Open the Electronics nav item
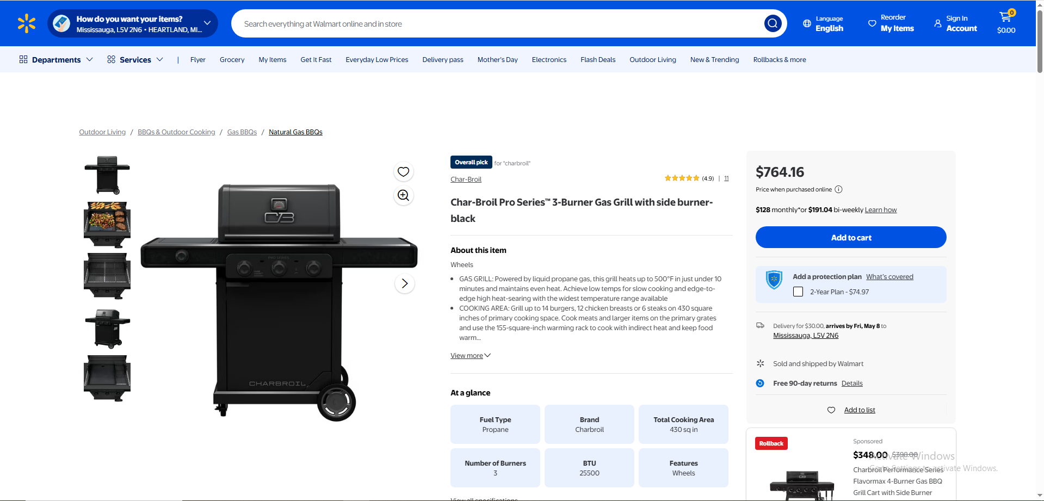Viewport: 1044px width, 501px height. [549, 60]
